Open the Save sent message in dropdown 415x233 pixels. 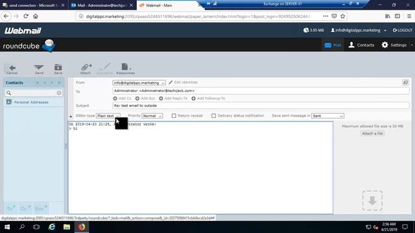tap(327, 116)
